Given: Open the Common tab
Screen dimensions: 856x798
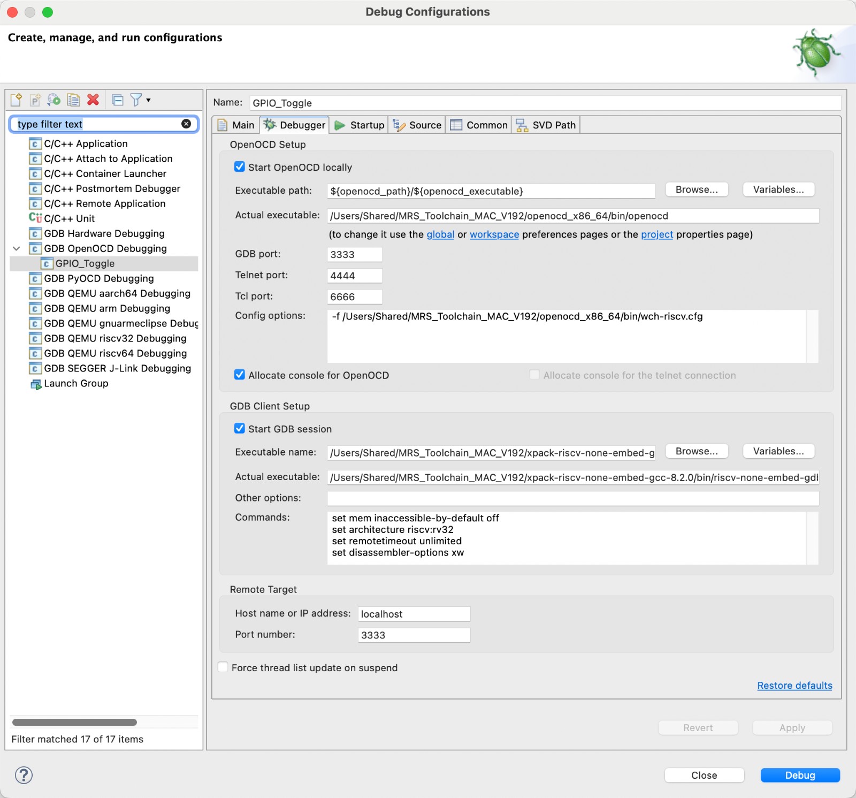Looking at the screenshot, I should (x=479, y=125).
